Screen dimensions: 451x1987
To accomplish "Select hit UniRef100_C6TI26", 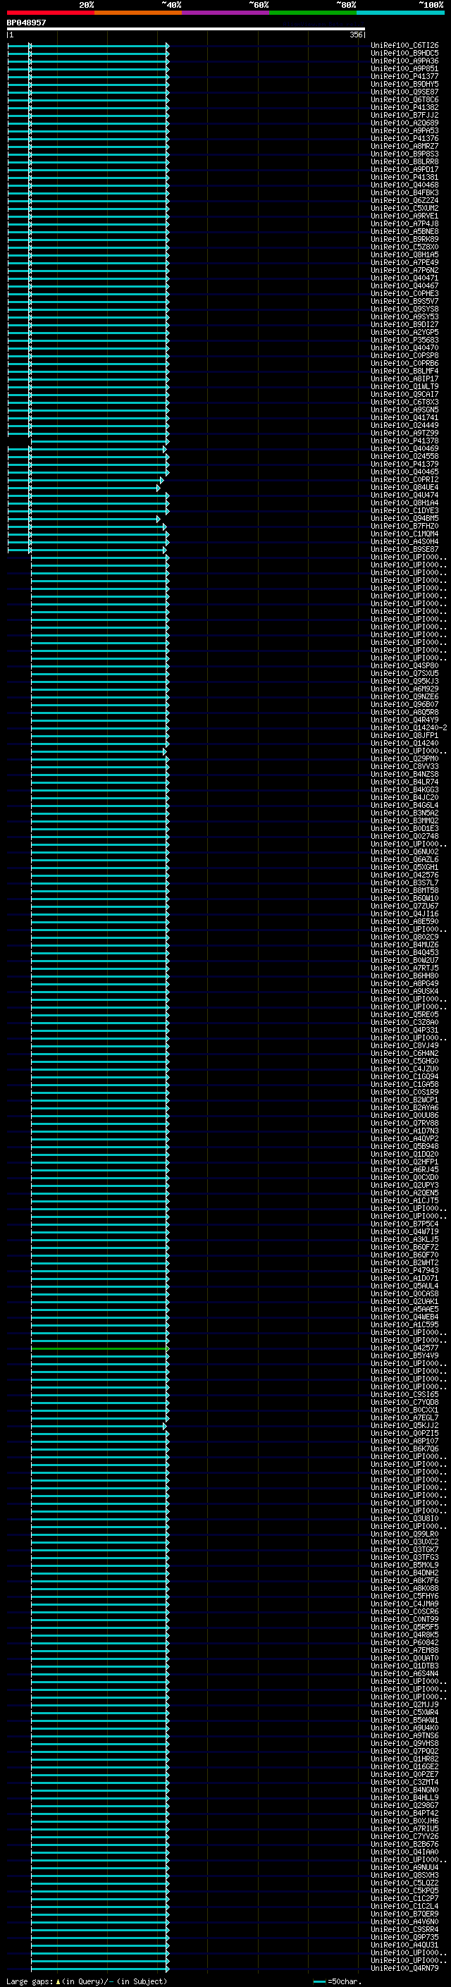I will point(404,46).
